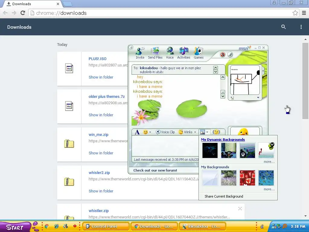Select the Downloads browser tab
309x232 pixels.
pos(33,4)
